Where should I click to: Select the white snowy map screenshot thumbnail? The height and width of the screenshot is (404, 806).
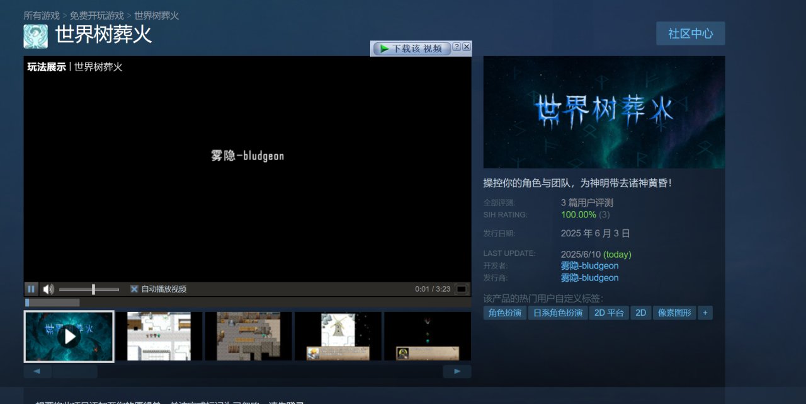pos(159,337)
